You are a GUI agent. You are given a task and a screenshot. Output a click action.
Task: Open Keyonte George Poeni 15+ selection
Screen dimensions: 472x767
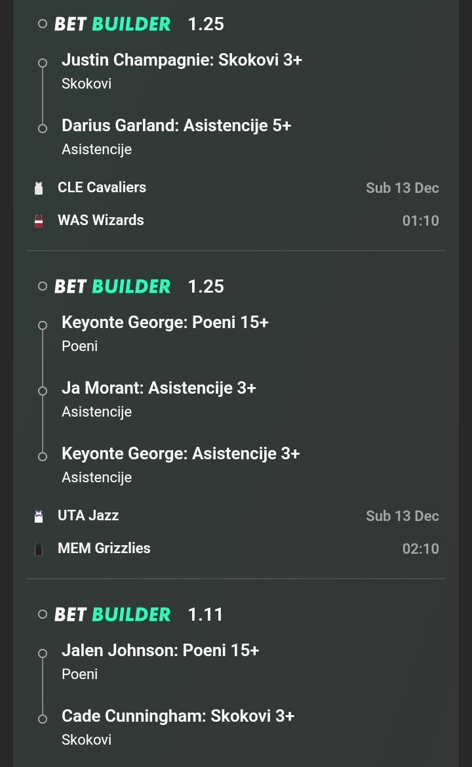pos(165,322)
